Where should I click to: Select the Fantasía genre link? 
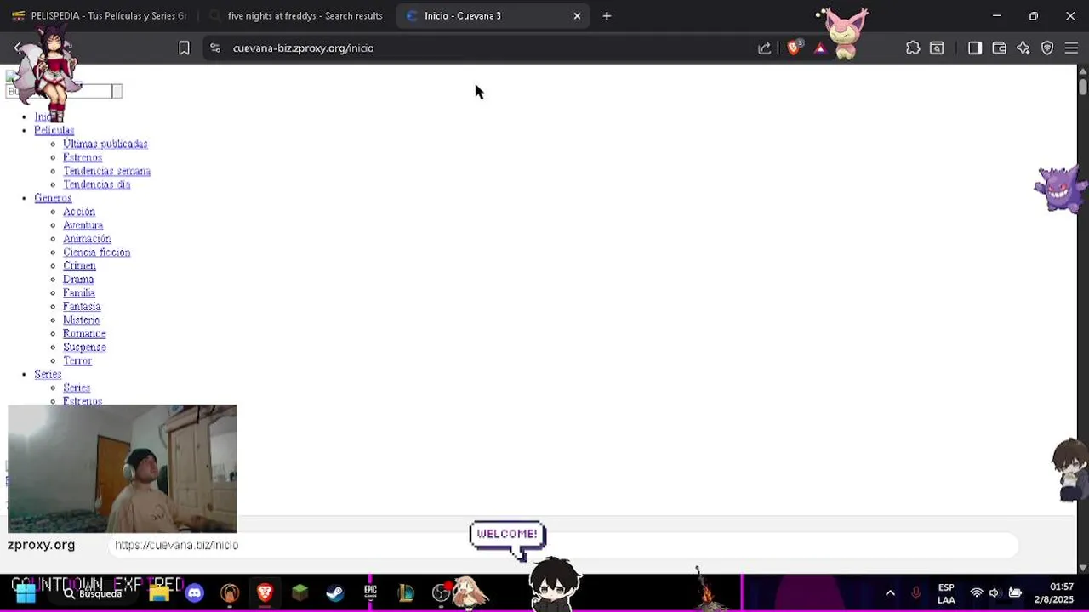[x=82, y=307]
